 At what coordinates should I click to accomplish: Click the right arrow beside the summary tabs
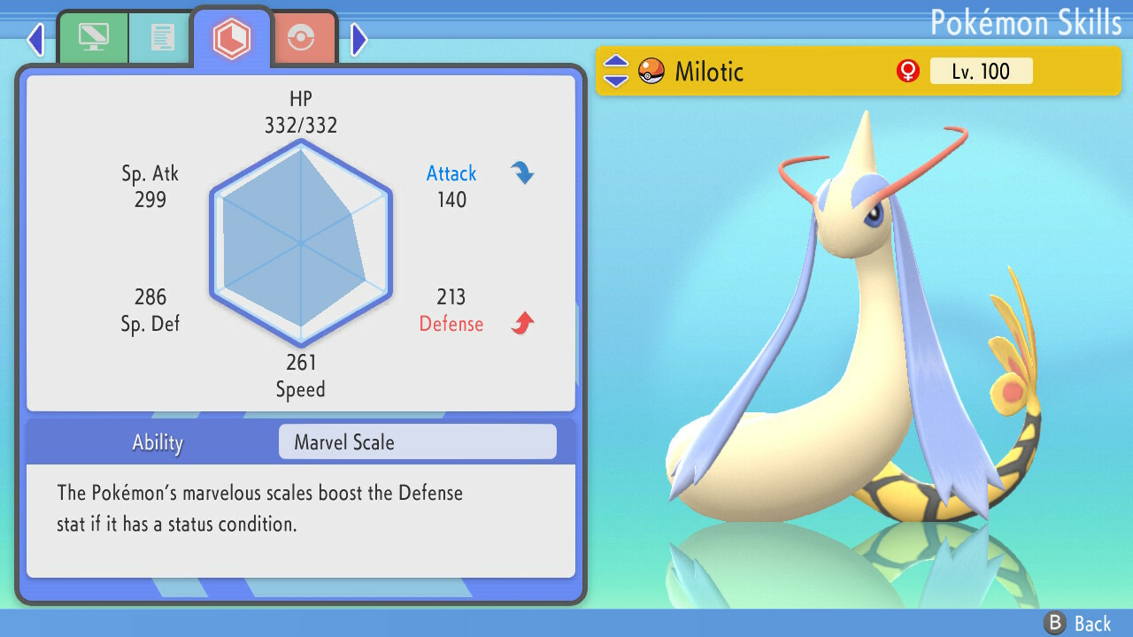click(x=358, y=39)
